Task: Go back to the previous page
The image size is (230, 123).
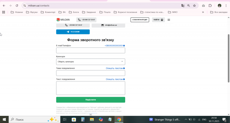Action: click(x=4, y=6)
